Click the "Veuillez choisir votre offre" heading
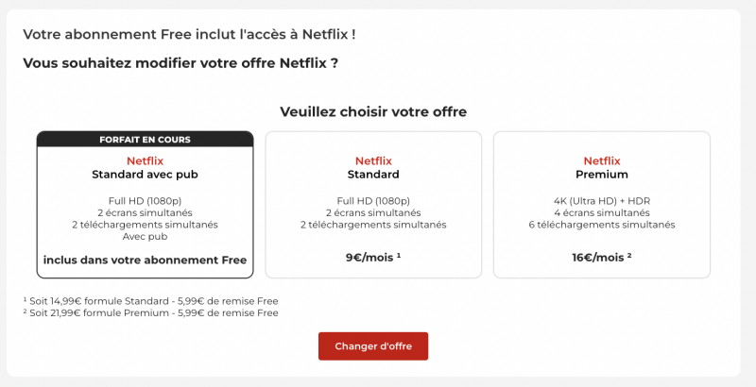This screenshot has height=387, width=756. pyautogui.click(x=373, y=111)
